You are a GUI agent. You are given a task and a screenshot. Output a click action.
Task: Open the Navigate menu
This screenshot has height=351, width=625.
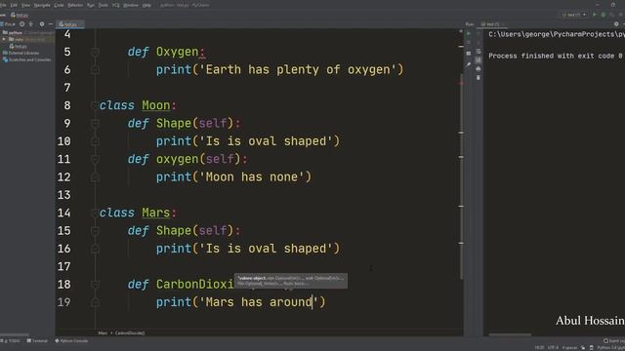[42, 5]
